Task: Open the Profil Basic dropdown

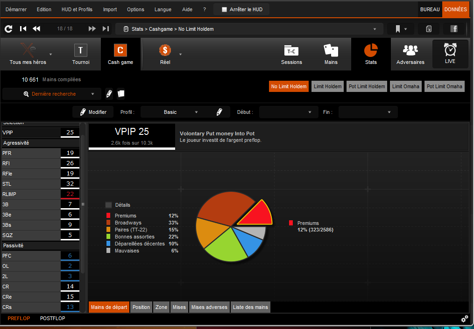Action: click(x=170, y=112)
